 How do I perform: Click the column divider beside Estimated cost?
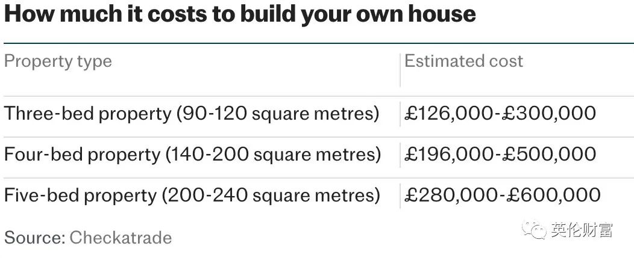pos(400,69)
